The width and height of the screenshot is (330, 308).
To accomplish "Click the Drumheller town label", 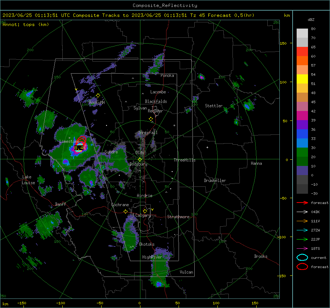I will (215, 181).
